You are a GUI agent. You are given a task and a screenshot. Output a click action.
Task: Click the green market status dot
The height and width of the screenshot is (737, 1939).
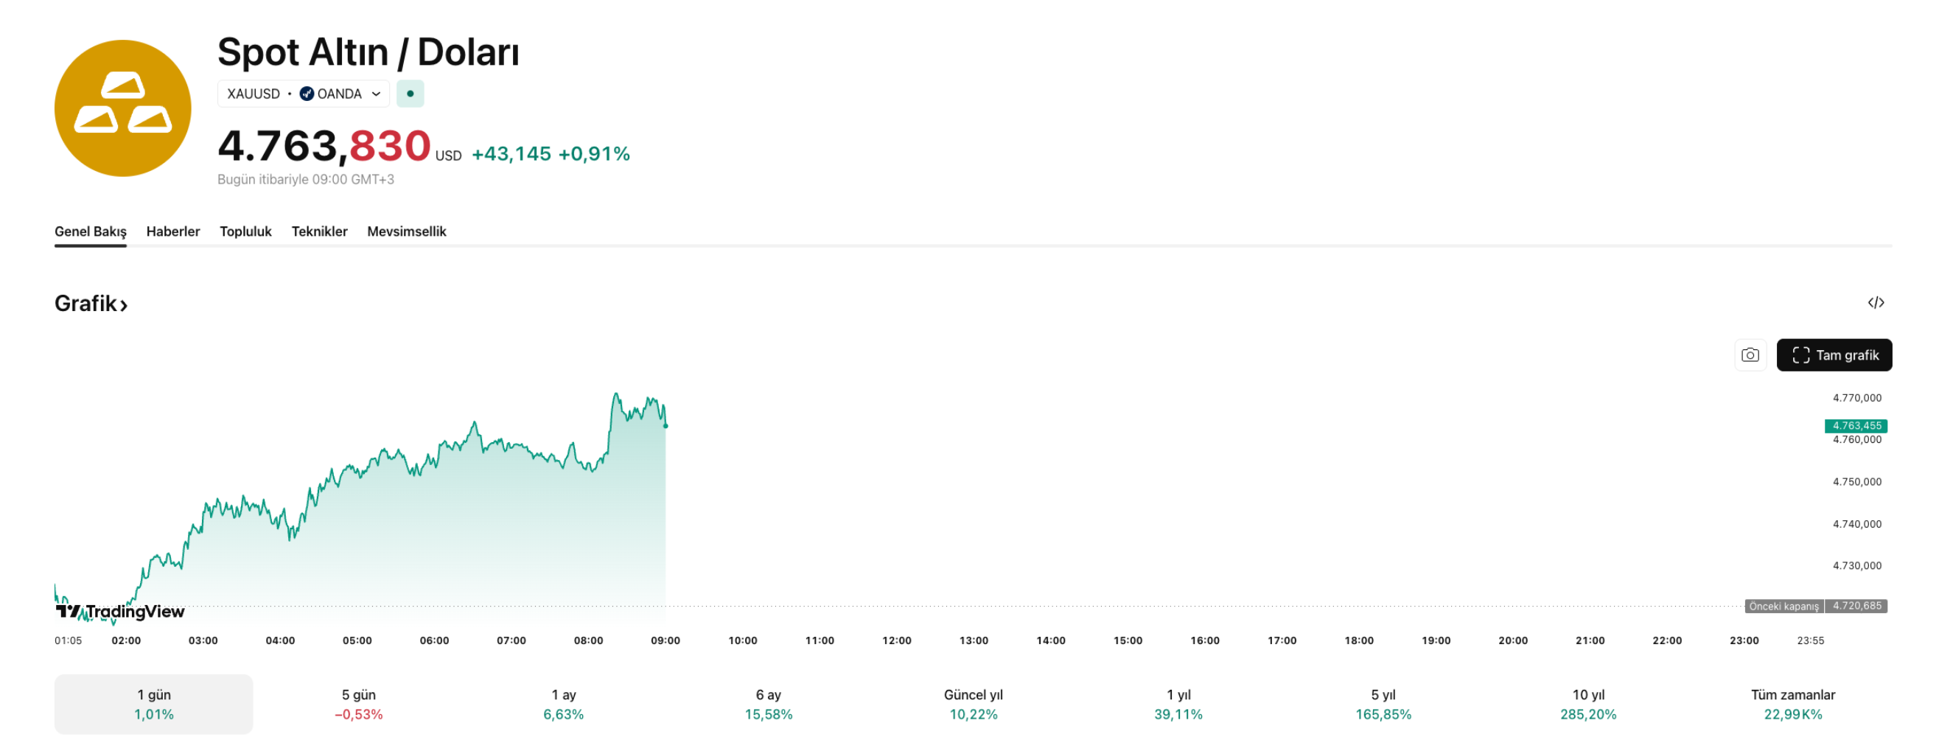(x=410, y=94)
